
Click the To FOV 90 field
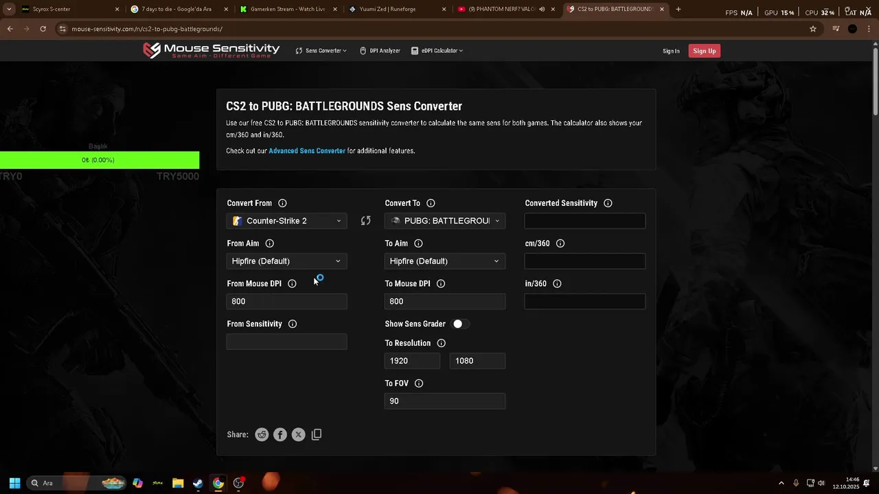[x=445, y=401]
